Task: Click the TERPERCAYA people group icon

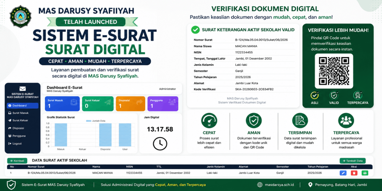Action: click(x=346, y=120)
